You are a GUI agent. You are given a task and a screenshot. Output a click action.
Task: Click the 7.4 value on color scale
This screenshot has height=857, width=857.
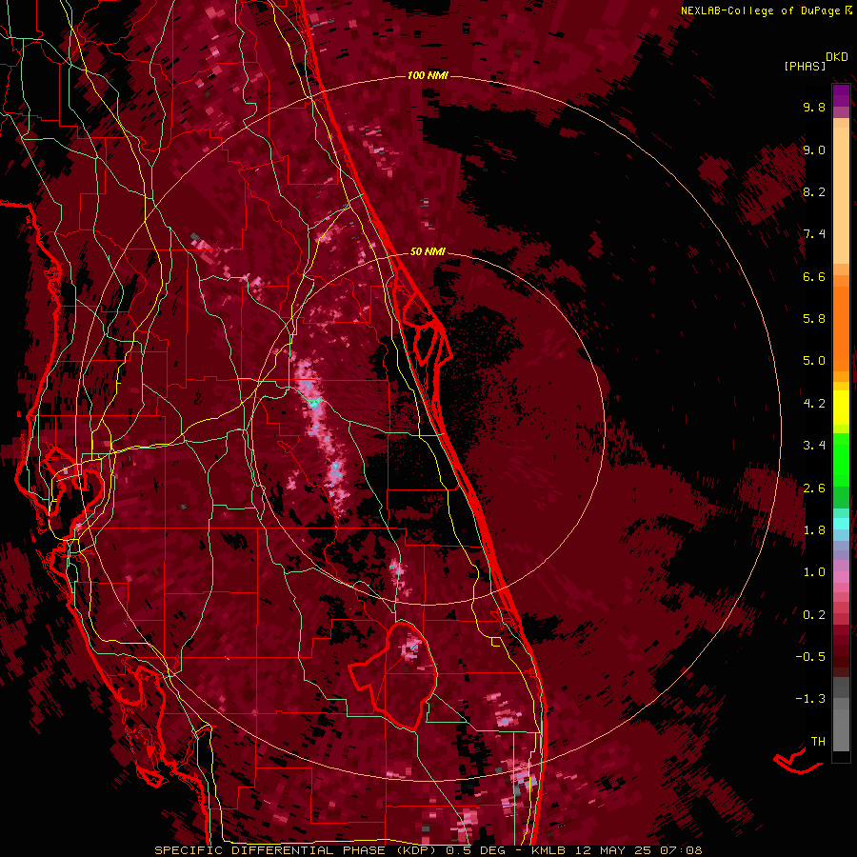tap(814, 234)
